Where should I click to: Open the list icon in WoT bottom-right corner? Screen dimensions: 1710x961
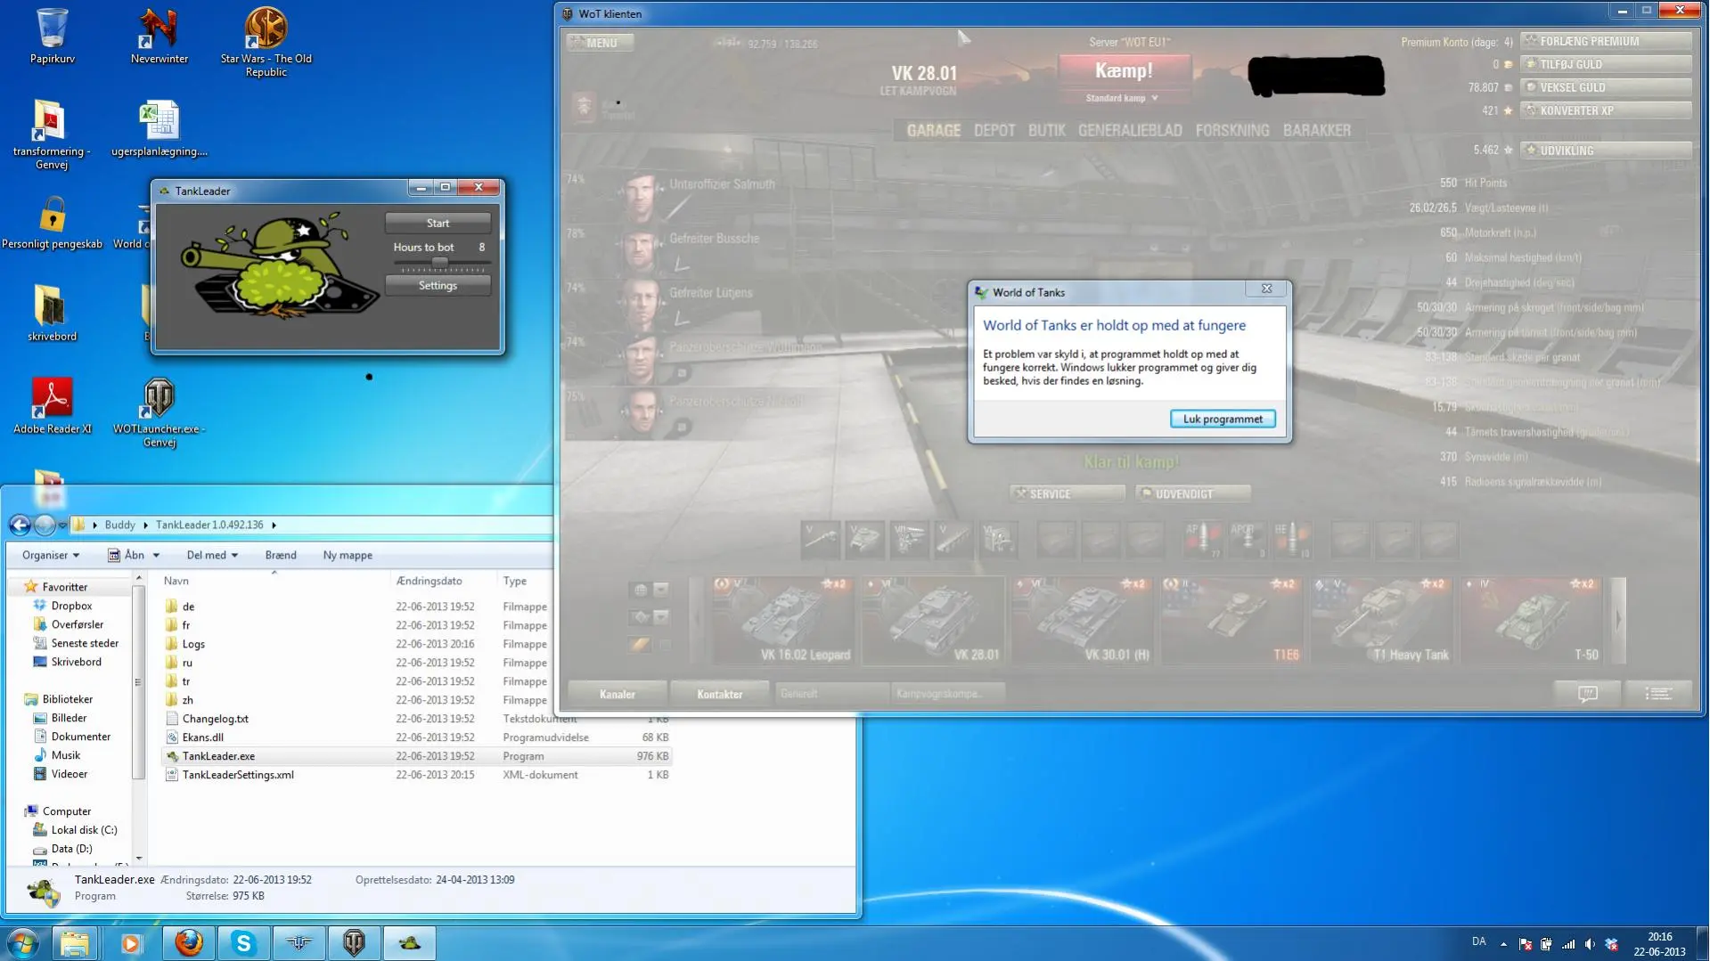pyautogui.click(x=1658, y=693)
